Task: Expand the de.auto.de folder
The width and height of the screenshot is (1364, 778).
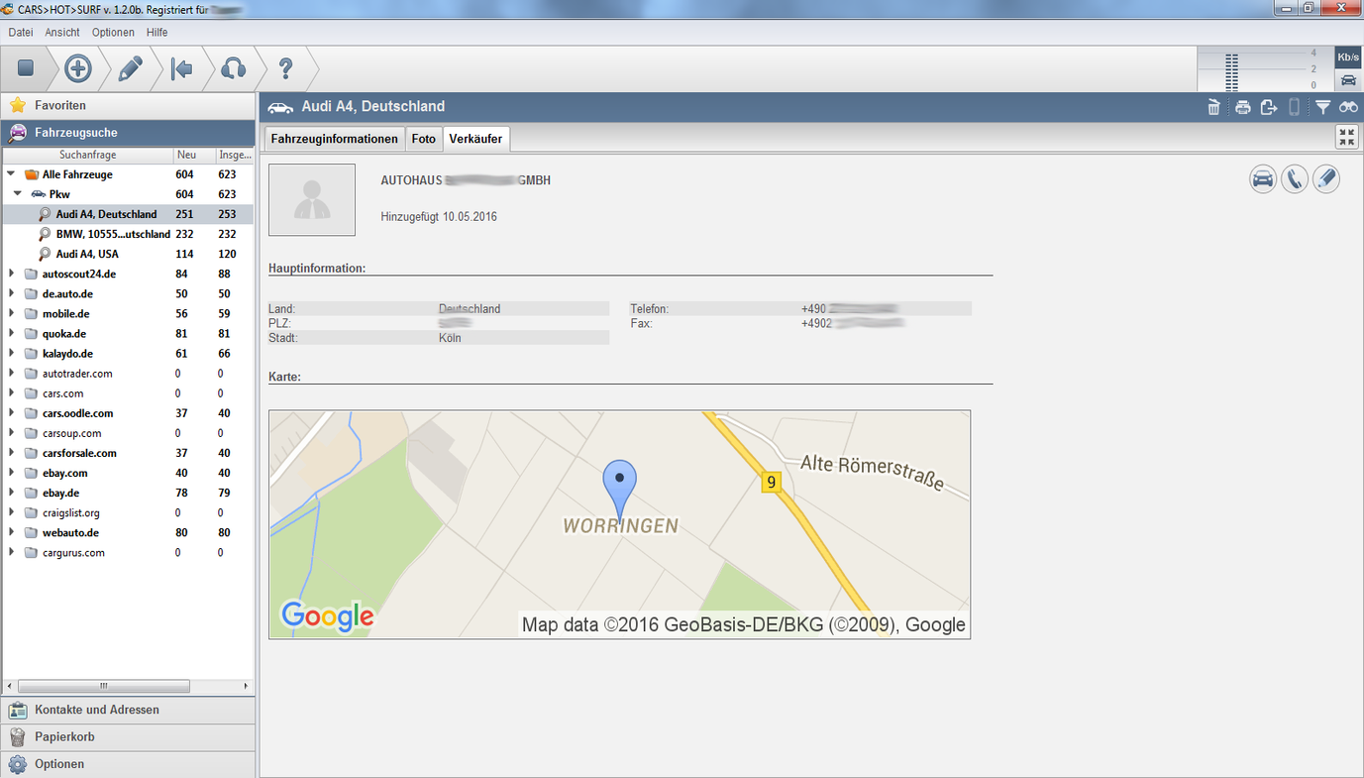Action: click(x=11, y=293)
